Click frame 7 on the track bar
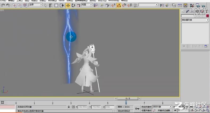The width and height of the screenshot is (210, 113). click(144, 103)
